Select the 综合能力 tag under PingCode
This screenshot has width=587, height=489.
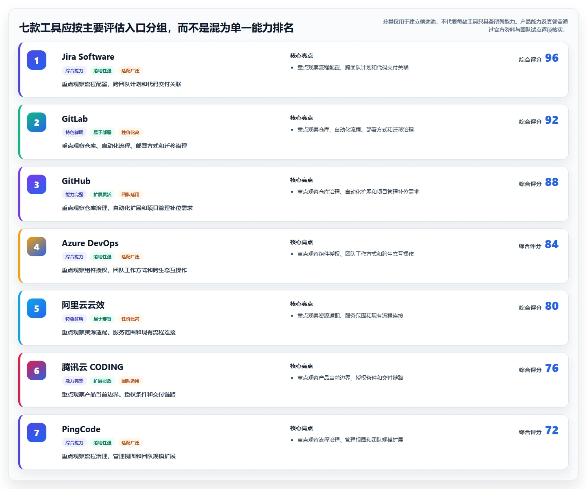coord(74,443)
